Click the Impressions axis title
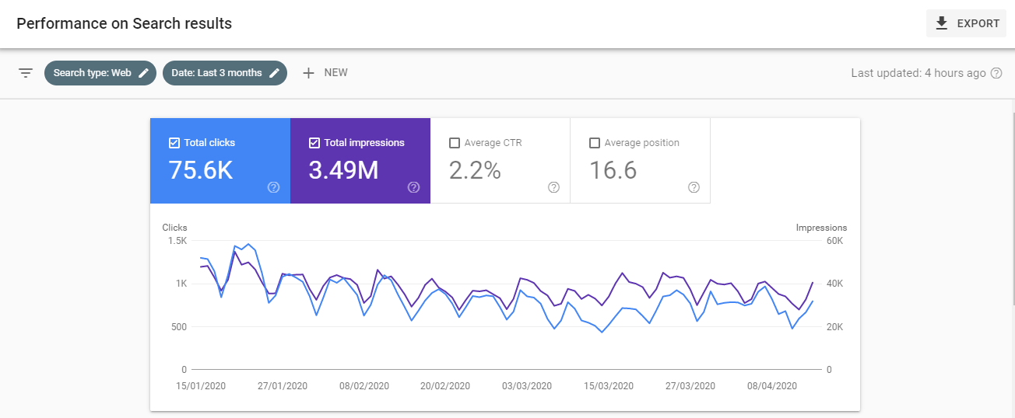This screenshot has width=1015, height=418. (821, 228)
